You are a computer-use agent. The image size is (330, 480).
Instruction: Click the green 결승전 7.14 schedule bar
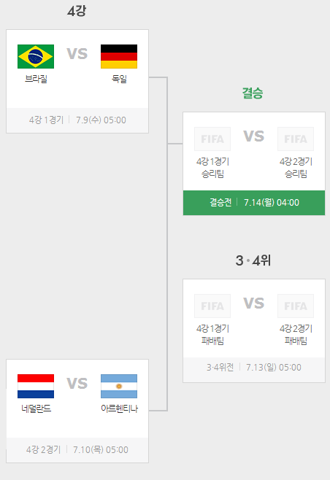tap(254, 203)
